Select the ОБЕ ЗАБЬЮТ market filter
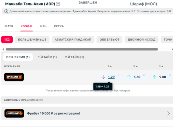Screen dimensions: 173x127 tap(109, 40)
